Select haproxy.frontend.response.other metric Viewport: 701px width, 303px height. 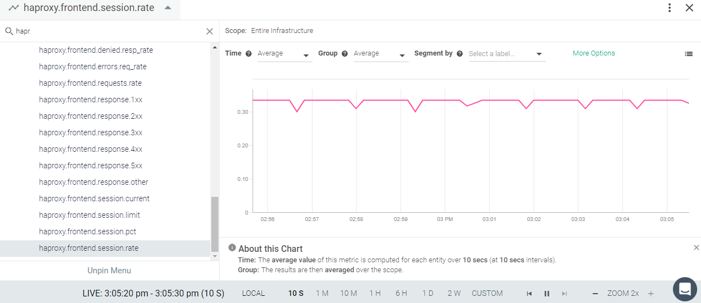(x=94, y=182)
